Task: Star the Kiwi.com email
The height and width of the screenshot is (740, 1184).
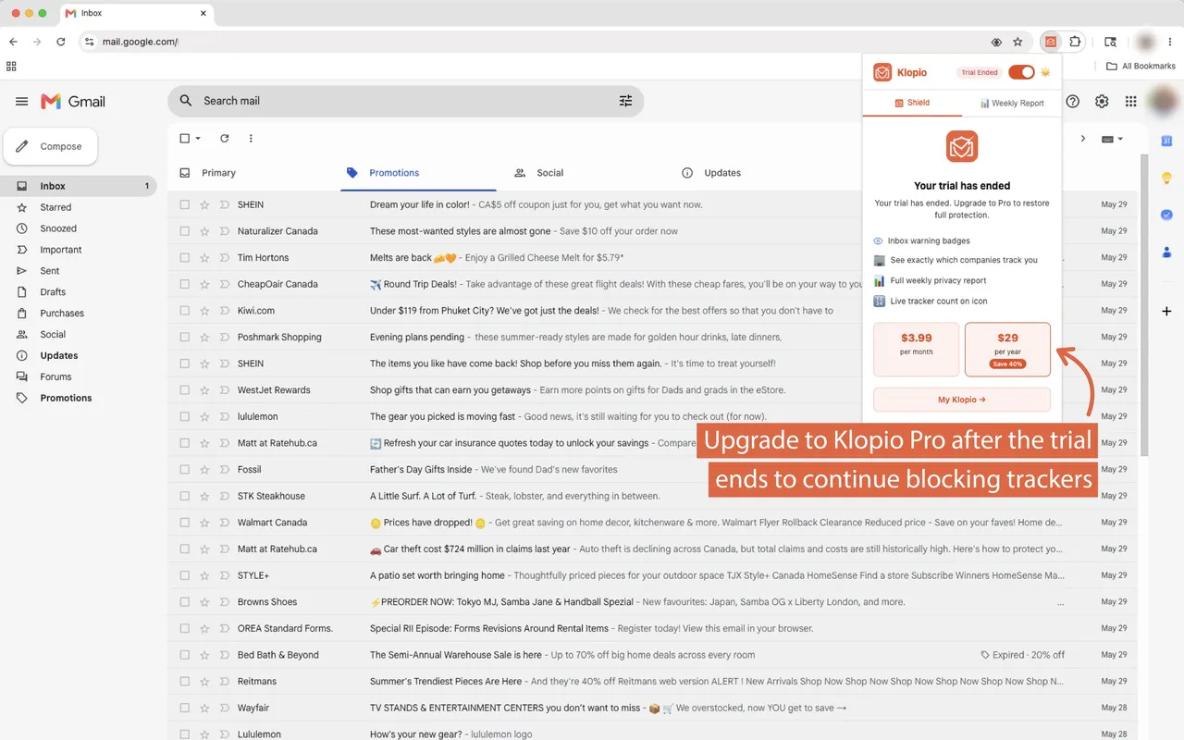Action: pyautogui.click(x=205, y=311)
